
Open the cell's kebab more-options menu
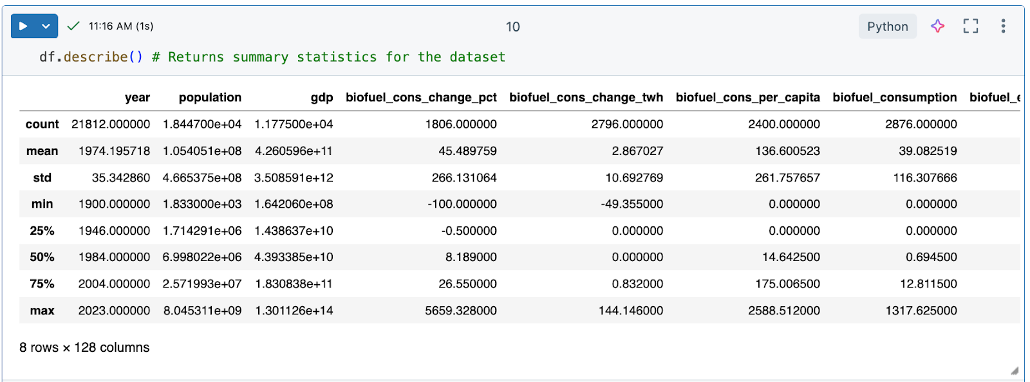point(1003,26)
